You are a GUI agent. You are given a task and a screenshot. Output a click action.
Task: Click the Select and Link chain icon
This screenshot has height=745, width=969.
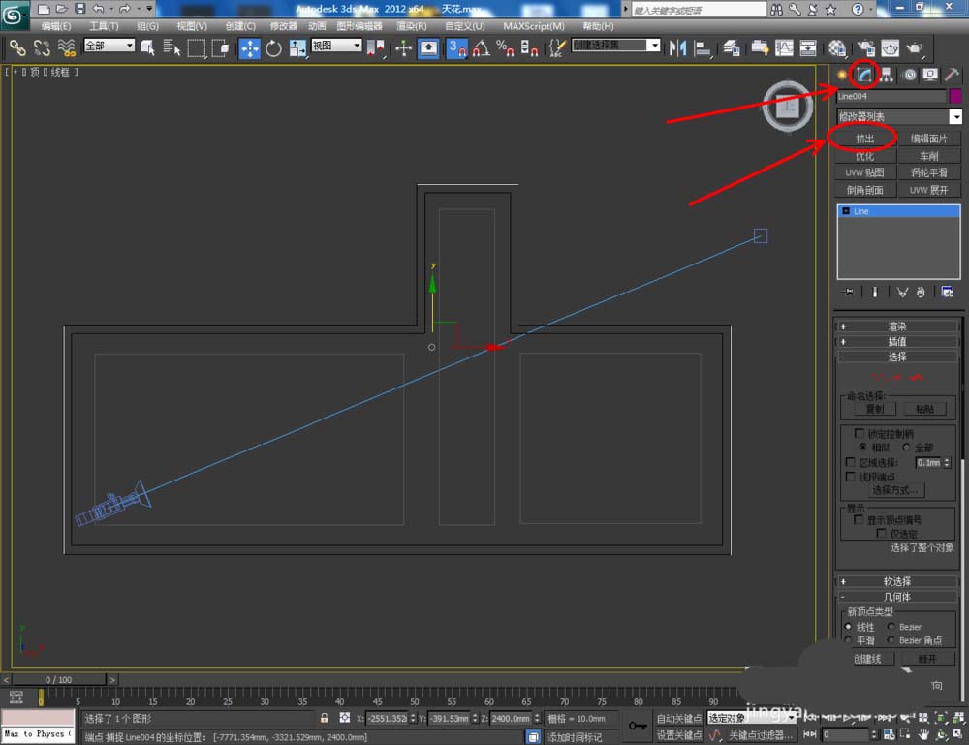click(17, 47)
